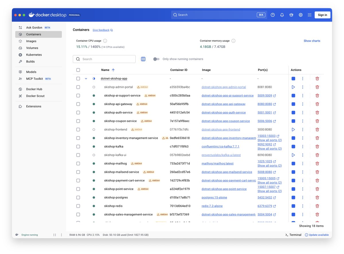Select skishop-api-gateway checkbox
344x254 pixels.
[x=78, y=104]
